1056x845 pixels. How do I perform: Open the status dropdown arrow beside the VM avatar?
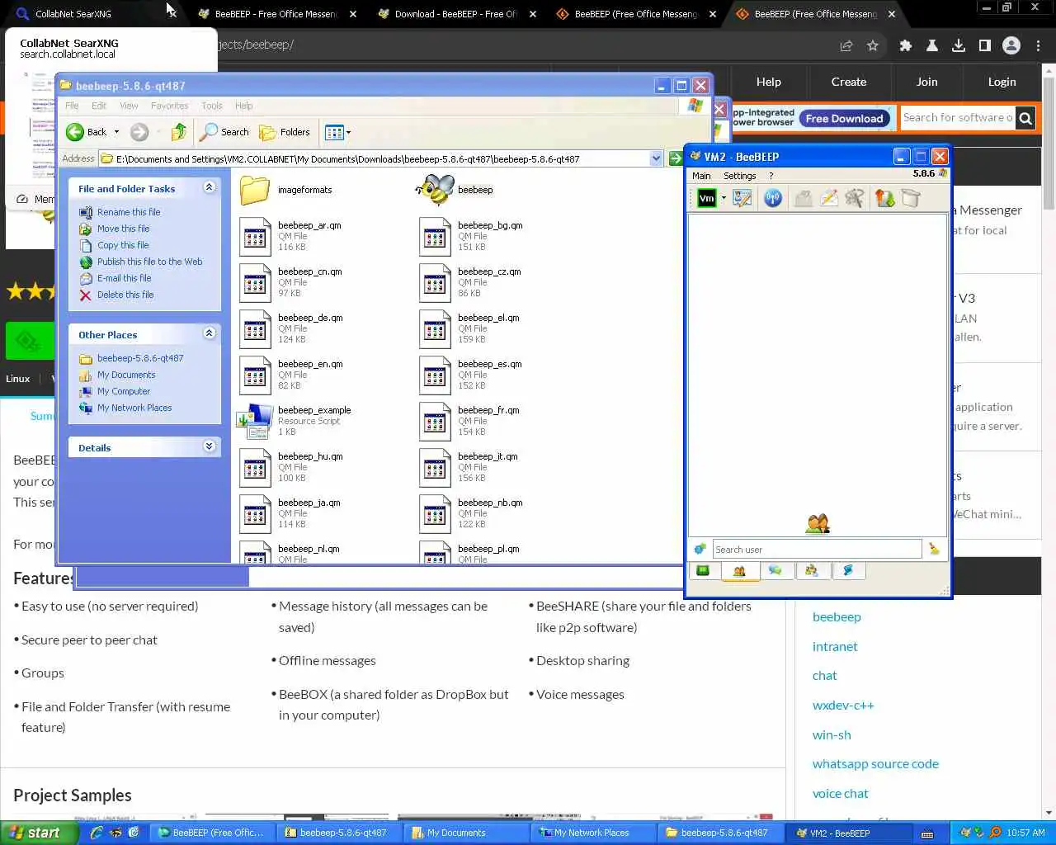point(724,198)
